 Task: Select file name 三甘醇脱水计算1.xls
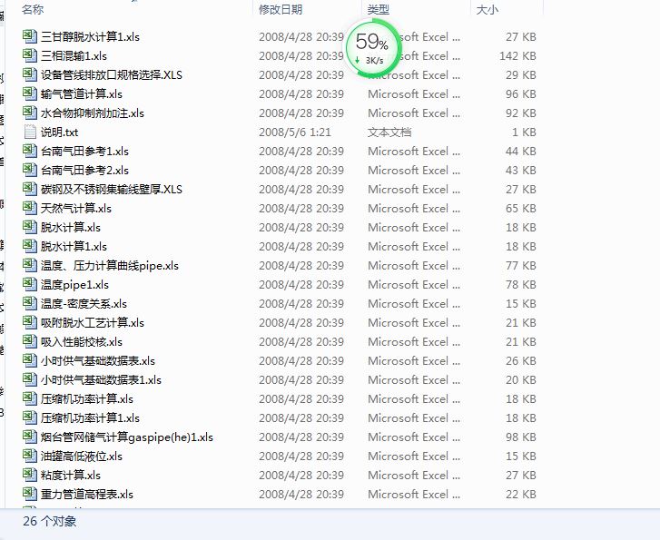coord(90,36)
